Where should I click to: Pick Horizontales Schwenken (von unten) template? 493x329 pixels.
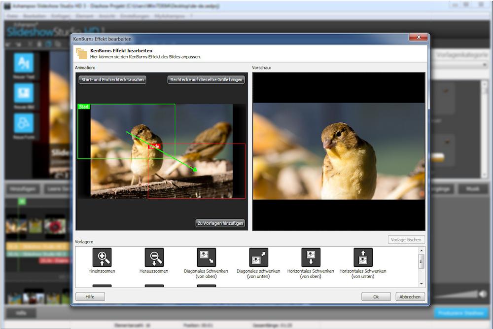(363, 257)
